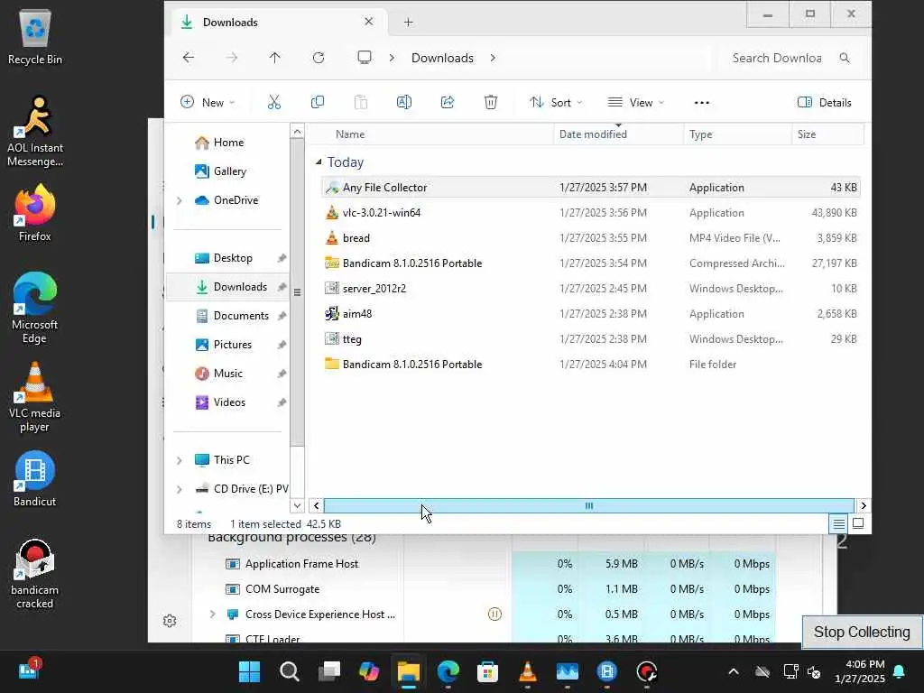The image size is (924, 693).
Task: Add a new File Explorer tab
Action: tap(409, 23)
